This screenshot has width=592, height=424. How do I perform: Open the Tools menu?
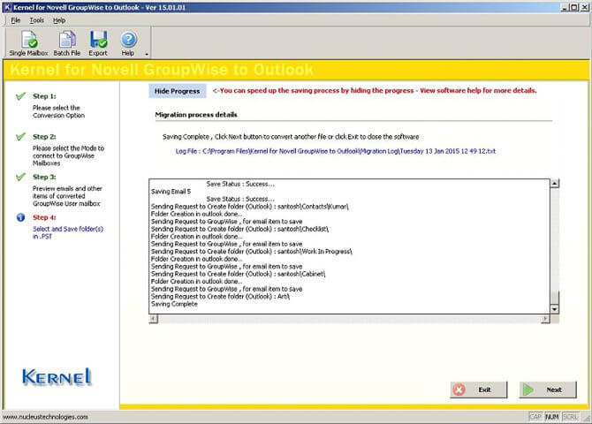[x=36, y=20]
